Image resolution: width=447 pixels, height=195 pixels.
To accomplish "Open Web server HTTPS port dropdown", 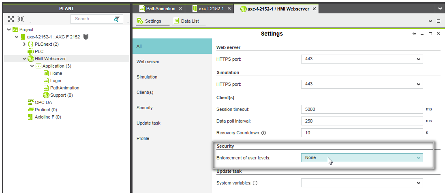I will [361, 59].
